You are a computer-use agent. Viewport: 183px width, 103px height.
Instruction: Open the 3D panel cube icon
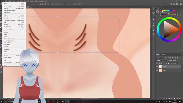tap(154, 30)
